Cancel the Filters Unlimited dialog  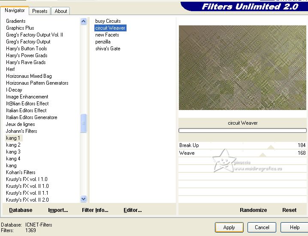262,227
